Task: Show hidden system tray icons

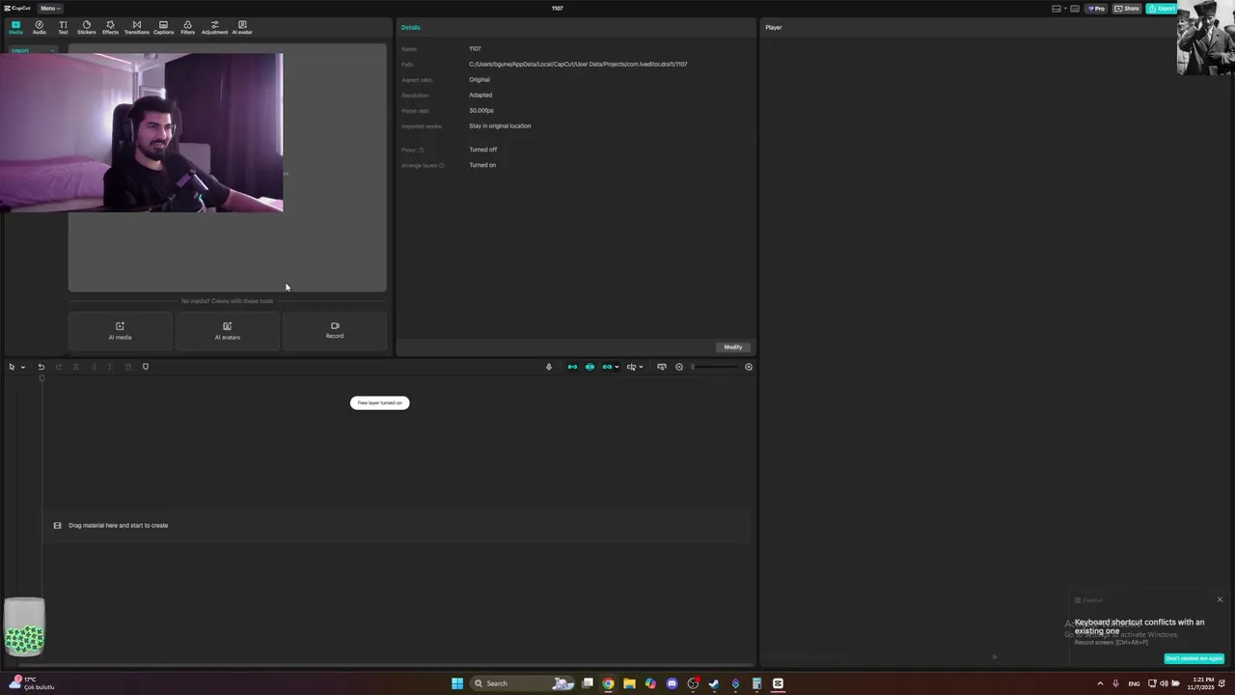Action: 1100,683
